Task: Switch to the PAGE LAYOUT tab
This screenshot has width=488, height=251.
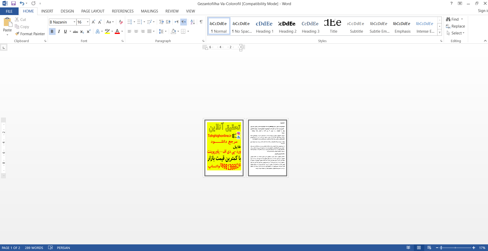Action: [93, 11]
